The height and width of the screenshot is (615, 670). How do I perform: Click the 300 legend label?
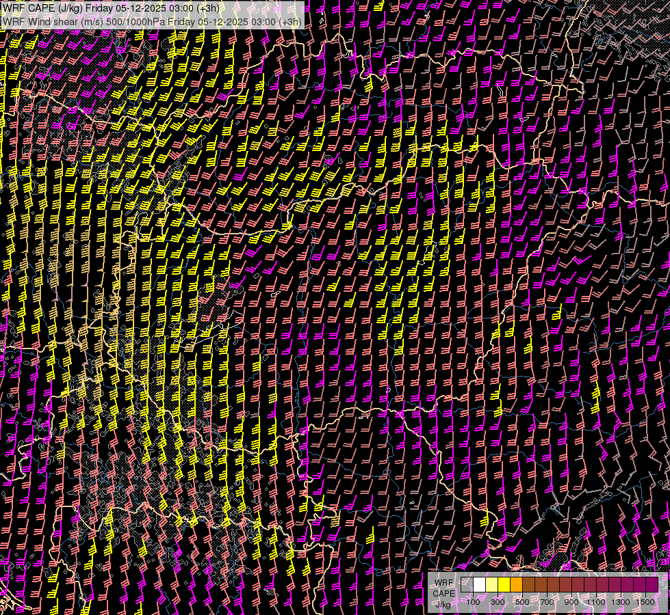(x=498, y=602)
